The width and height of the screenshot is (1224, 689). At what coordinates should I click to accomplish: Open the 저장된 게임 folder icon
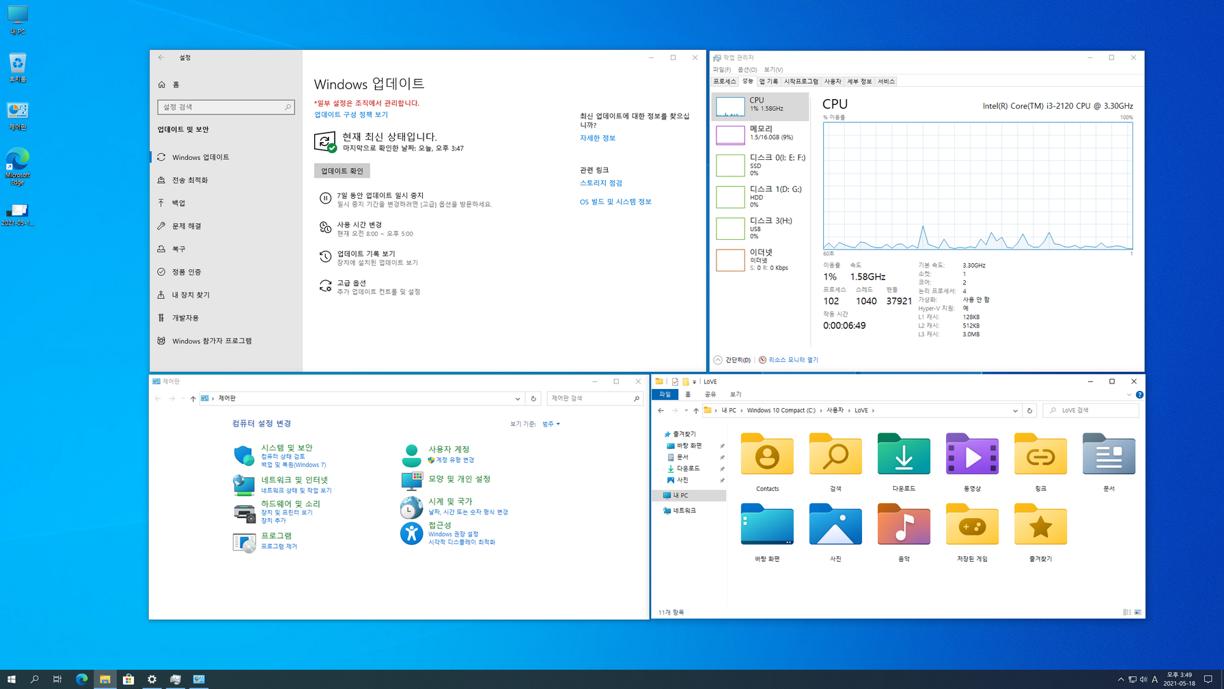click(x=972, y=524)
